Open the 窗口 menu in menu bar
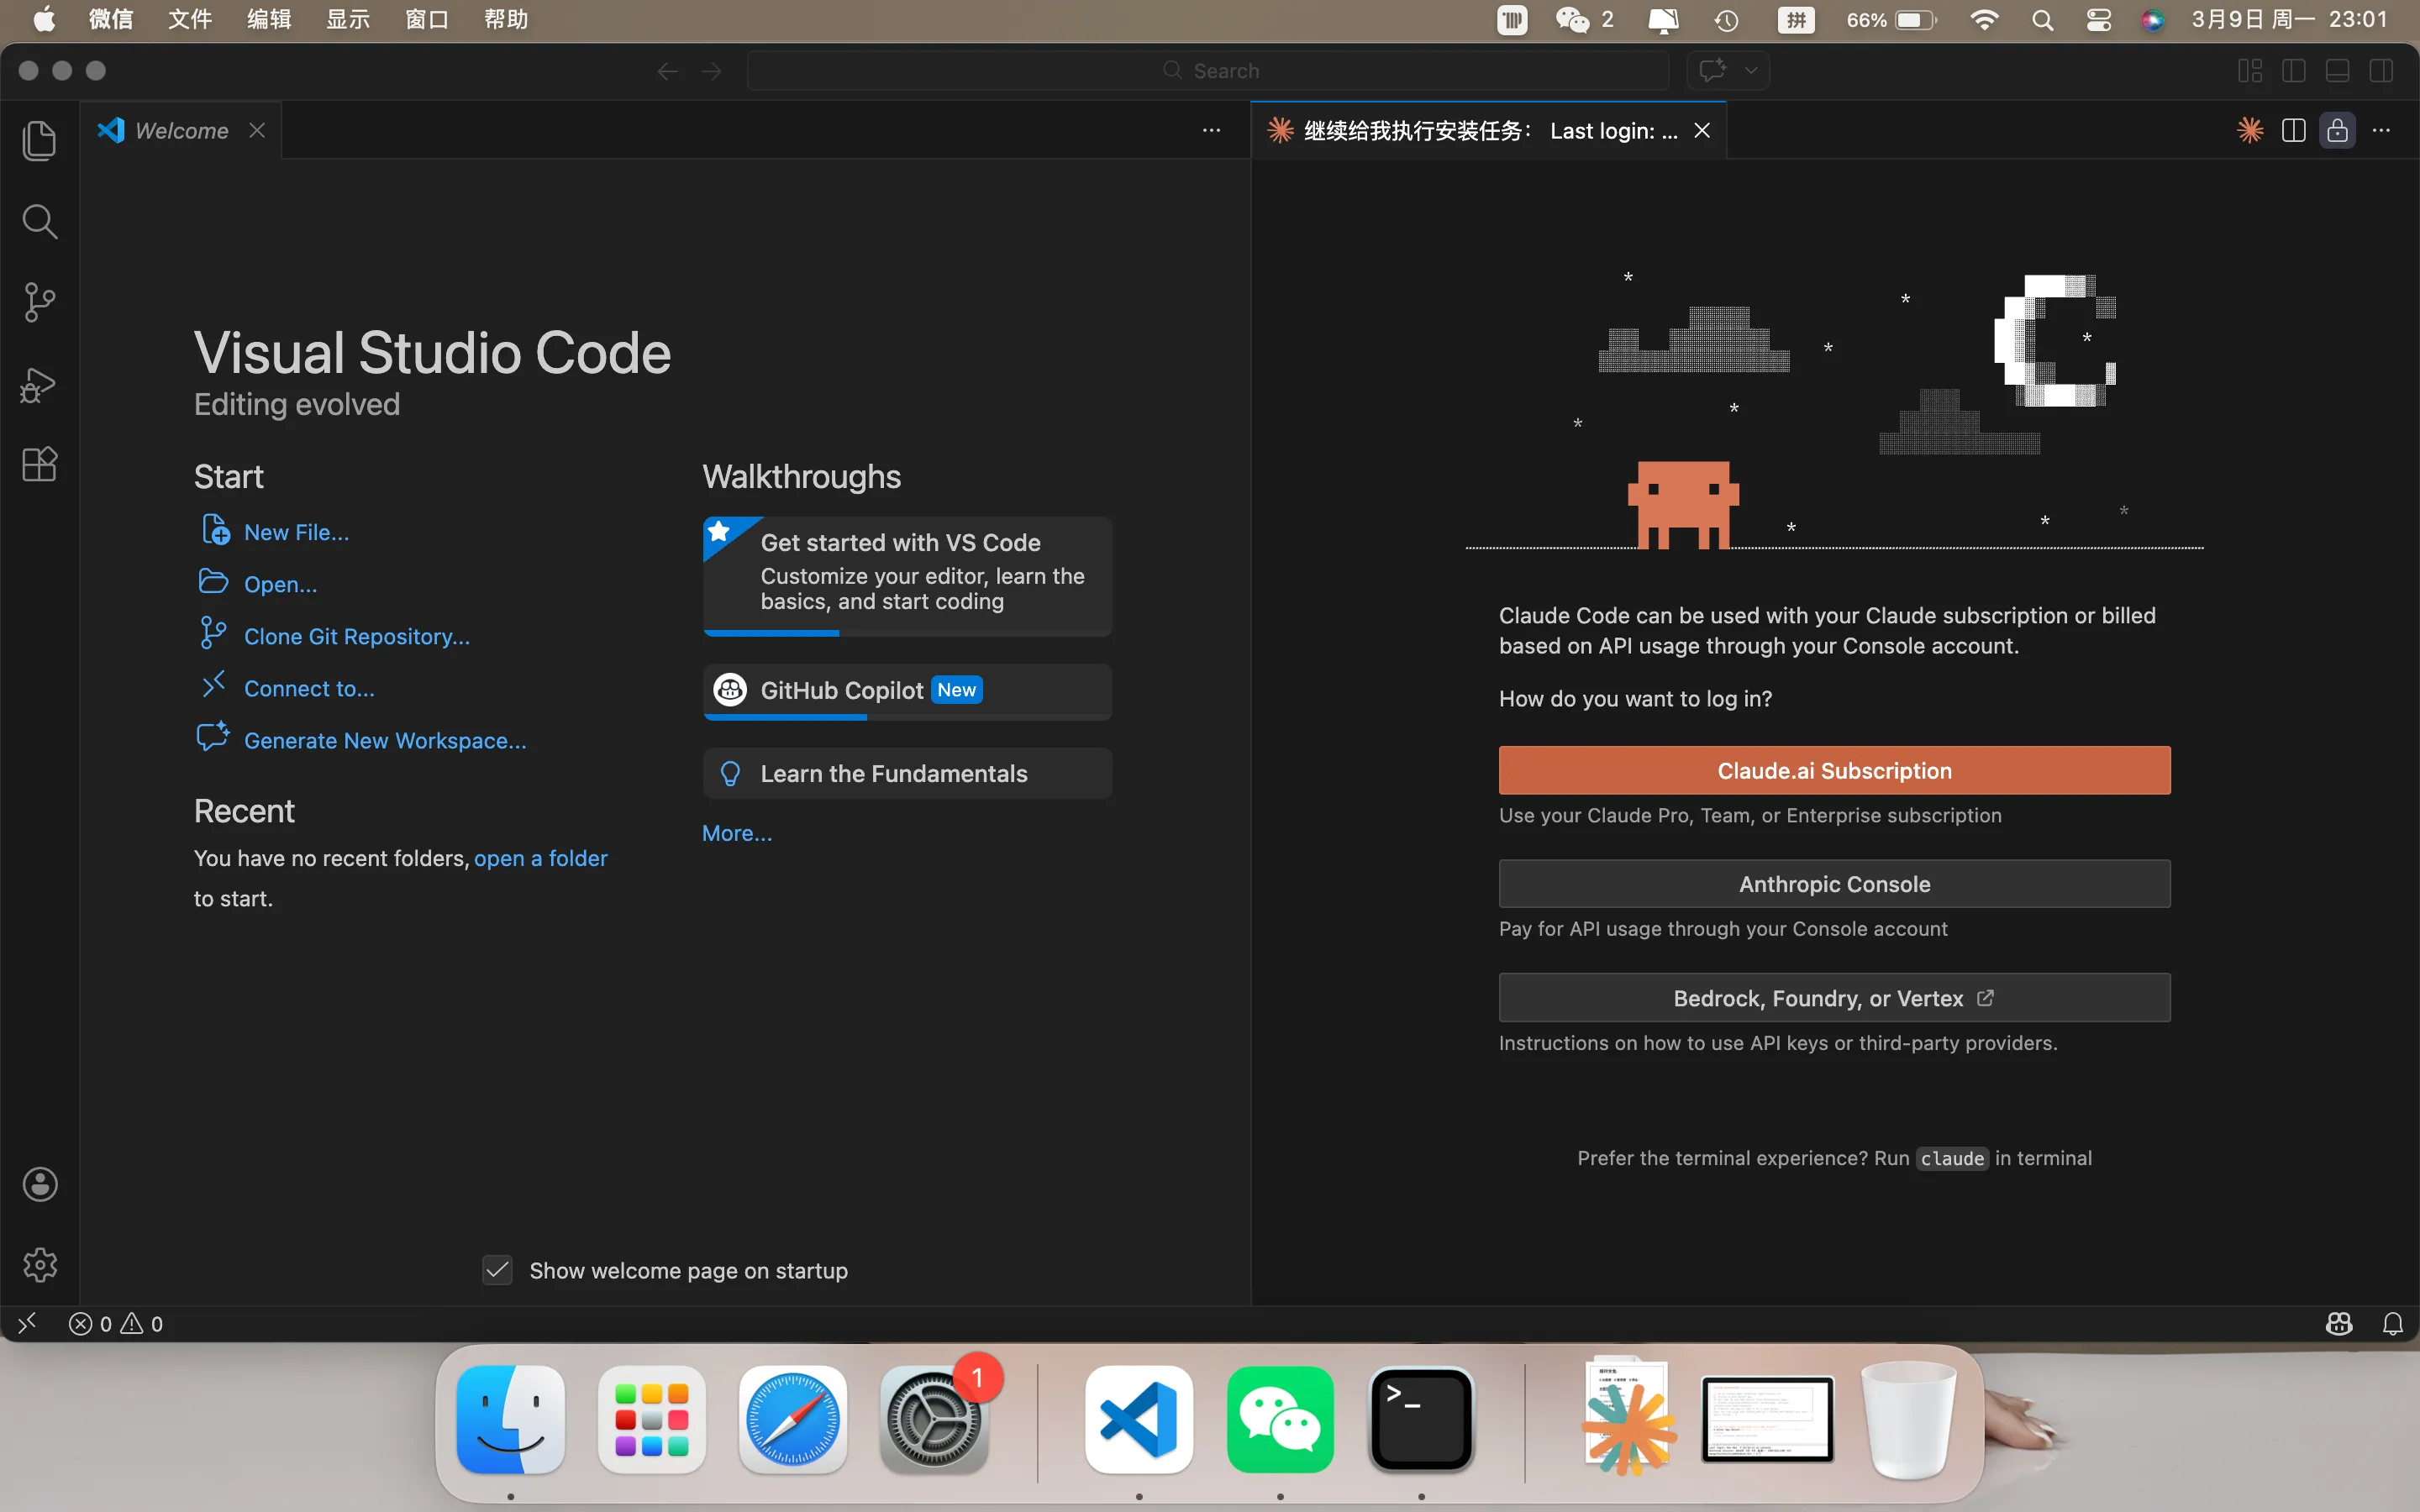2420x1512 pixels. click(427, 19)
